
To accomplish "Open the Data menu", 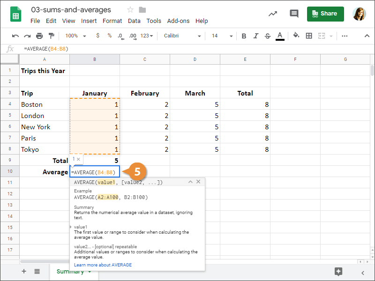I will [x=134, y=21].
